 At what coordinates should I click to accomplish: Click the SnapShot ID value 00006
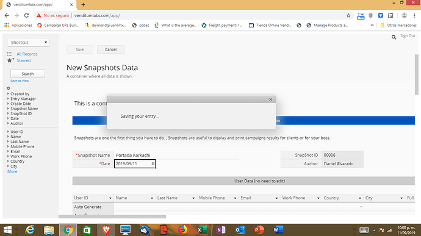[343, 155]
